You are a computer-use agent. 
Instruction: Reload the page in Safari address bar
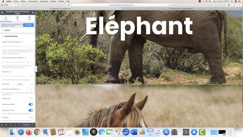pyautogui.click(x=169, y=5)
